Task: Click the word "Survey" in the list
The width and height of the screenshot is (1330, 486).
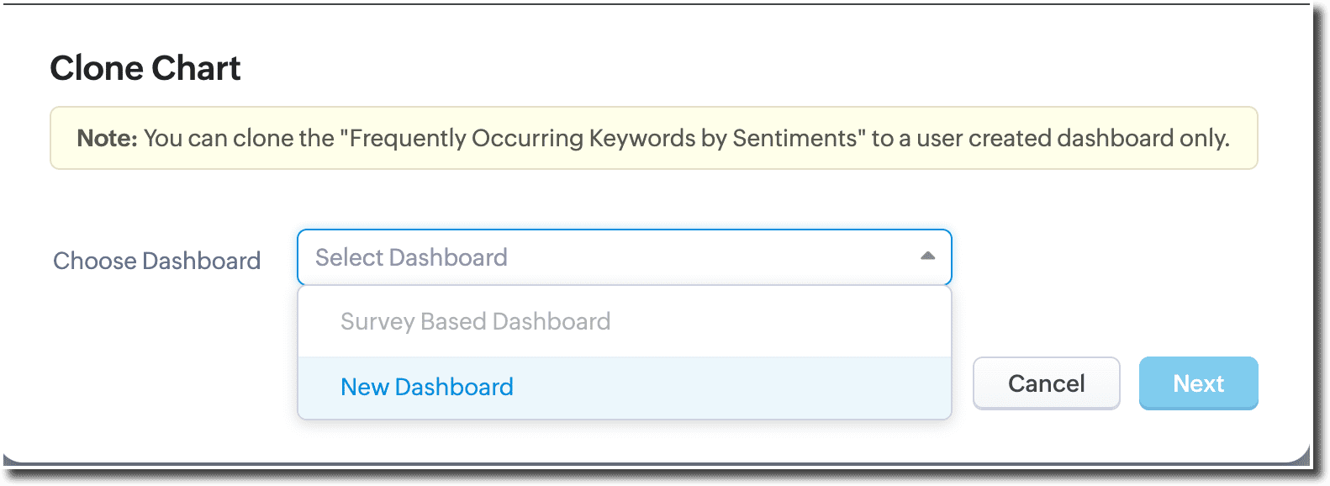Action: pos(377,322)
